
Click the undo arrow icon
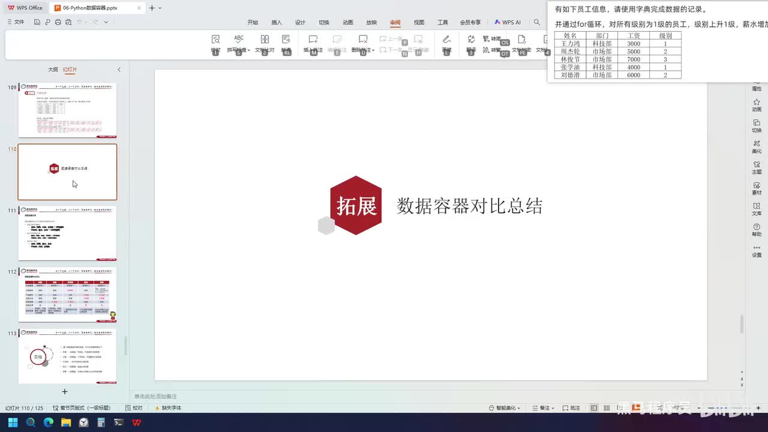point(80,22)
